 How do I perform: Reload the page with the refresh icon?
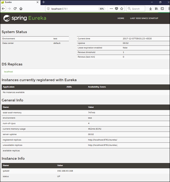(x=15, y=8)
